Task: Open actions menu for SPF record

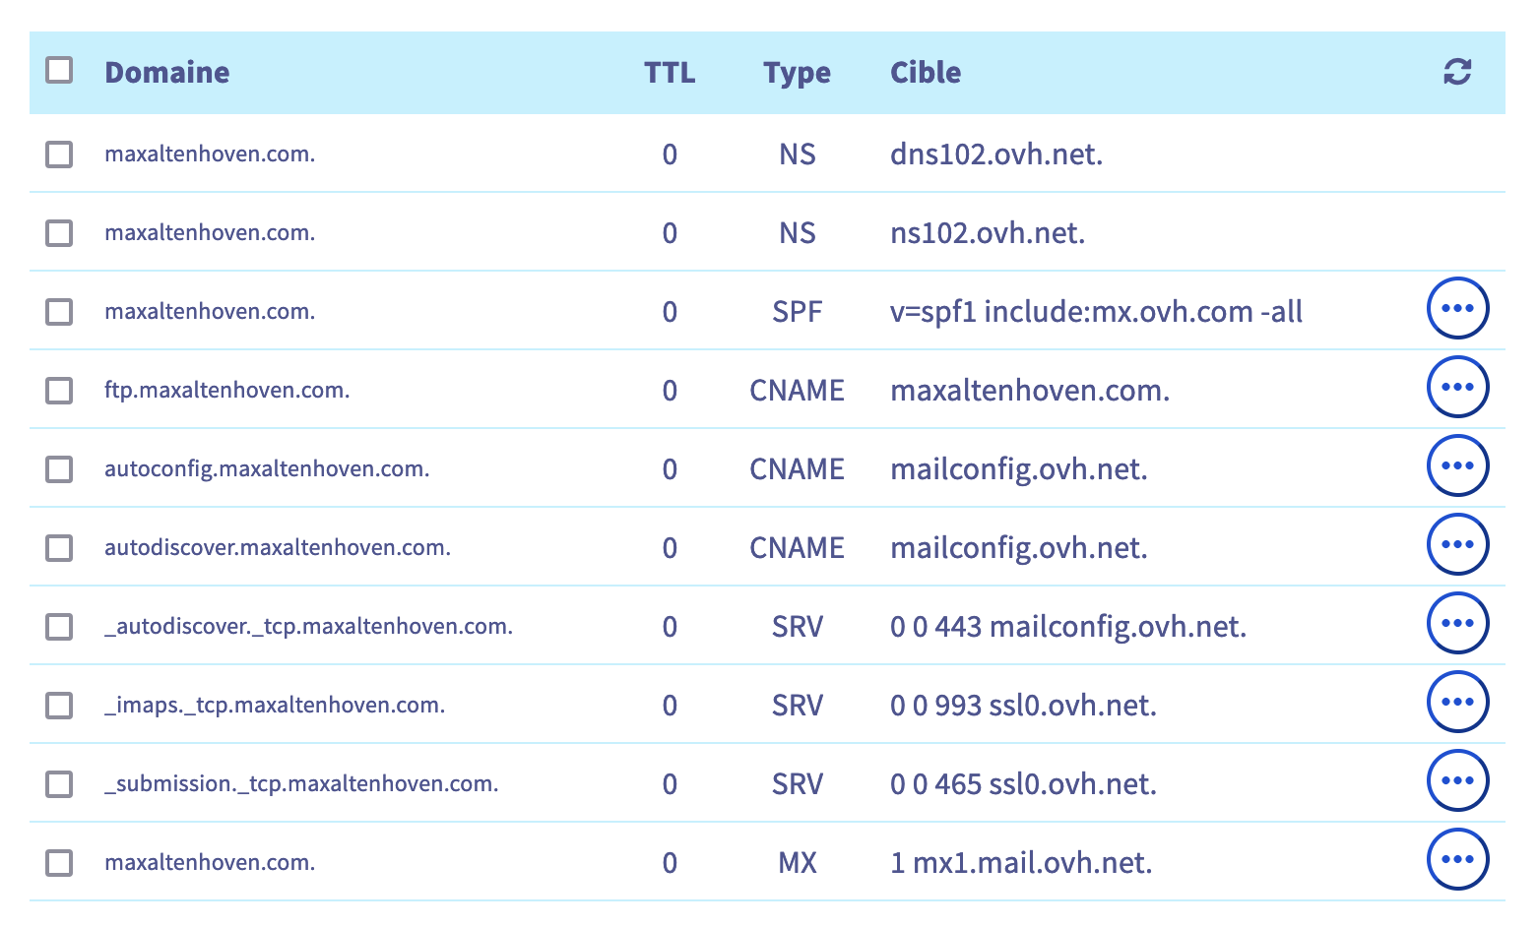Action: [1457, 308]
